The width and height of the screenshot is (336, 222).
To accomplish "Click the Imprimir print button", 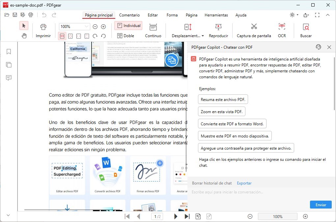I will coord(43,31).
